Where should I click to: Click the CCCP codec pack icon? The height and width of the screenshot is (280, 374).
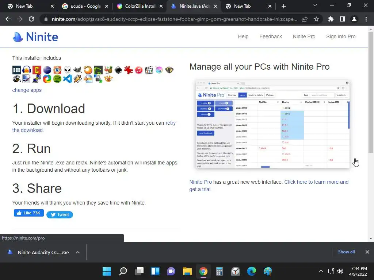pyautogui.click(x=37, y=70)
